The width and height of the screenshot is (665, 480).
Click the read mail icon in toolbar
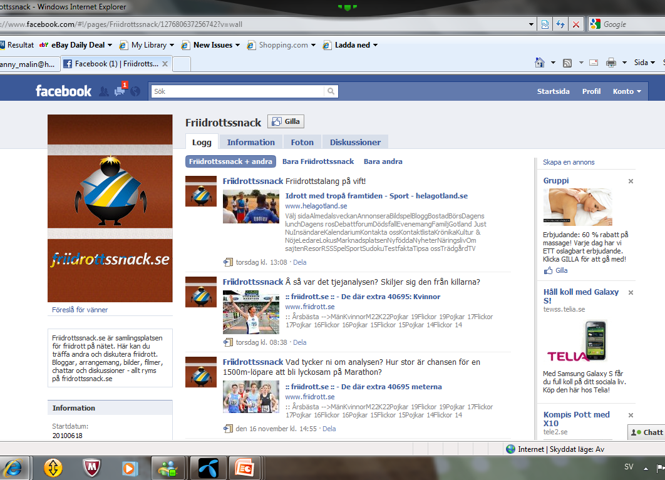[594, 63]
